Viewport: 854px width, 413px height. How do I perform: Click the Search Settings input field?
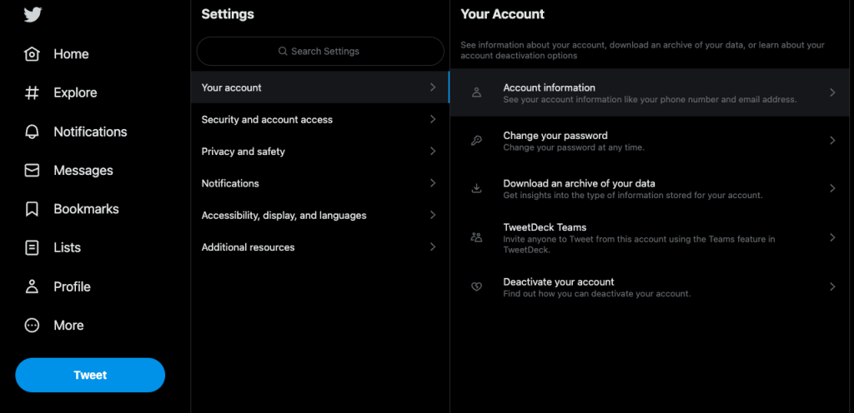[x=320, y=51]
